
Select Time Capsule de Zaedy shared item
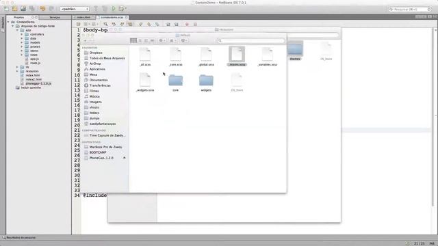[107, 135]
